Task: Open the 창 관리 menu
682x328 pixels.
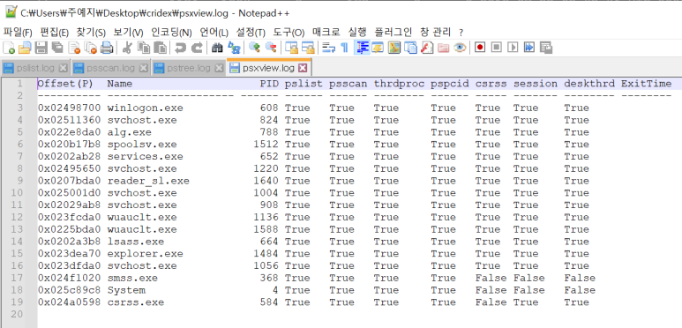Action: tap(435, 32)
